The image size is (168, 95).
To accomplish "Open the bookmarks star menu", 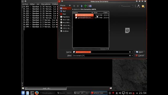I will [143, 6].
